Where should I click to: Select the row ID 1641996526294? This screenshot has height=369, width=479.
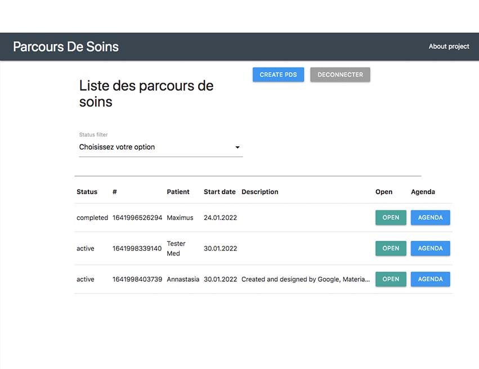[137, 218]
